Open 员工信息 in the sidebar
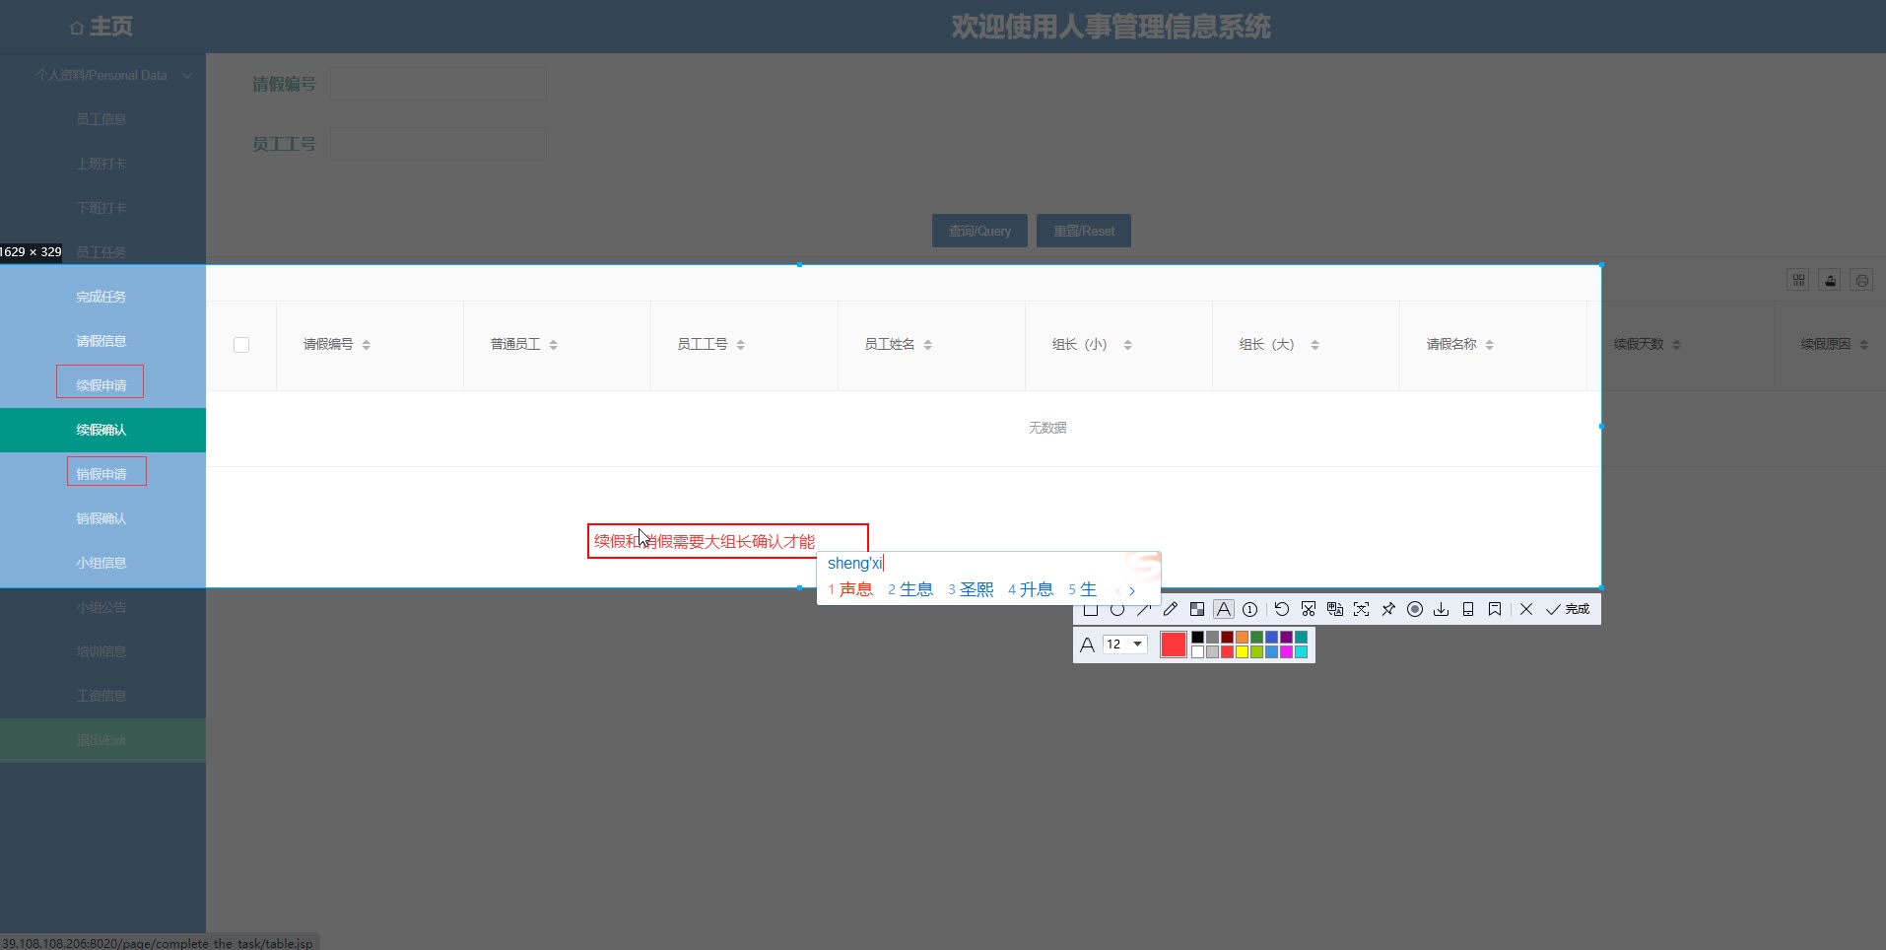This screenshot has width=1886, height=950. 102,119
